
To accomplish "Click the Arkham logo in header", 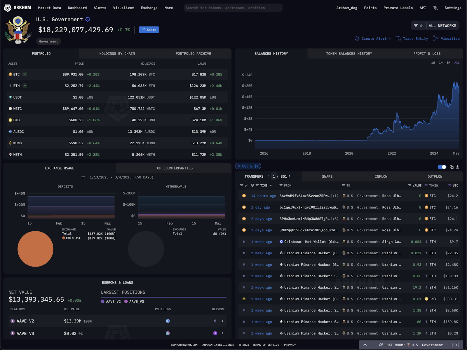I will 18,8.
